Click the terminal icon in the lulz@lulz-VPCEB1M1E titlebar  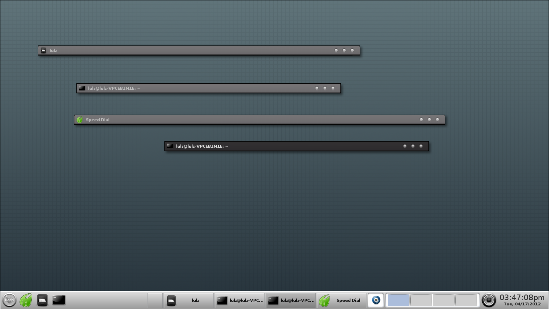click(x=82, y=88)
